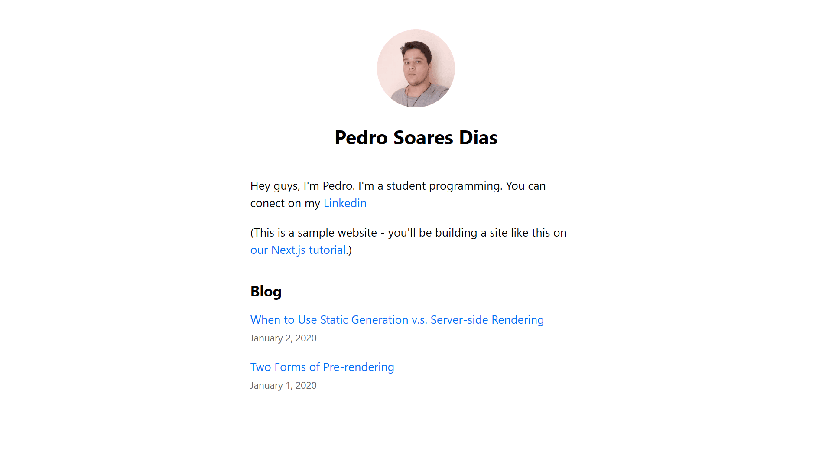Click the Blog section heading
The image size is (832, 468).
coord(265,292)
